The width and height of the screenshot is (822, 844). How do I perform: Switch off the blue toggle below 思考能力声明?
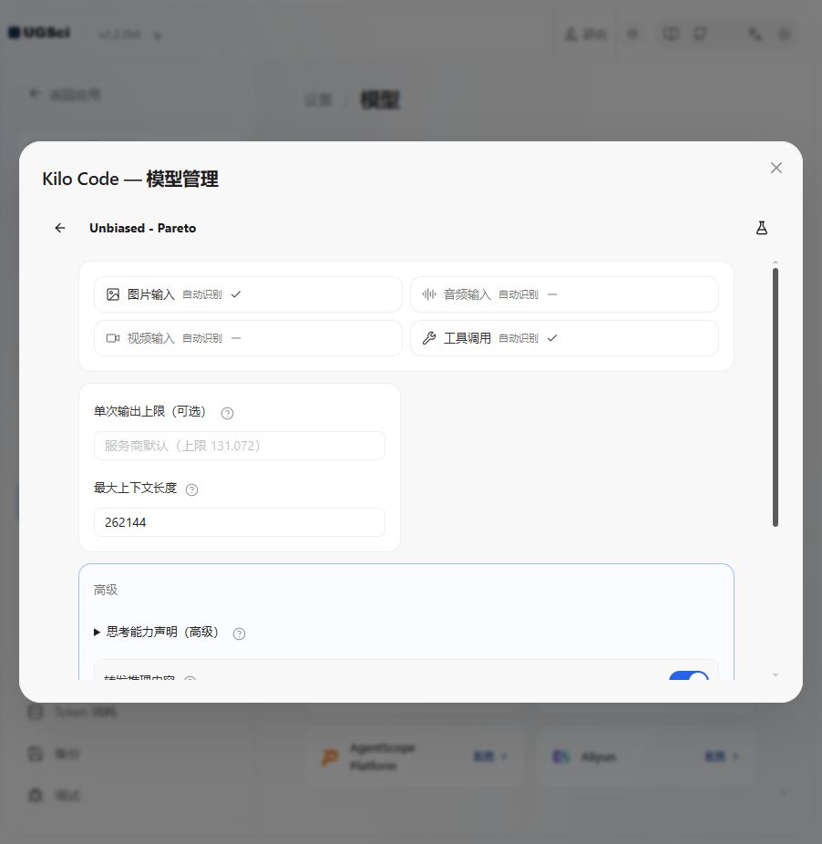coord(689,675)
